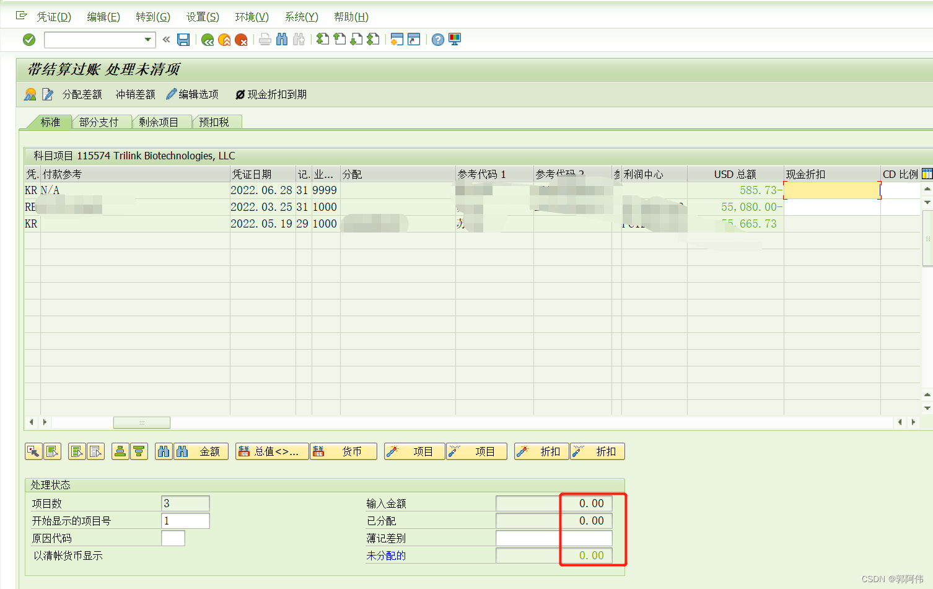Image resolution: width=933 pixels, height=589 pixels.
Task: Click the 金额 find button
Action: (x=201, y=451)
